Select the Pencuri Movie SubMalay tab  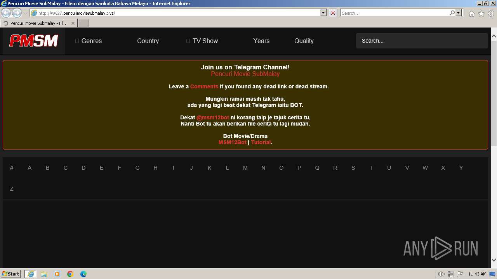(x=39, y=23)
